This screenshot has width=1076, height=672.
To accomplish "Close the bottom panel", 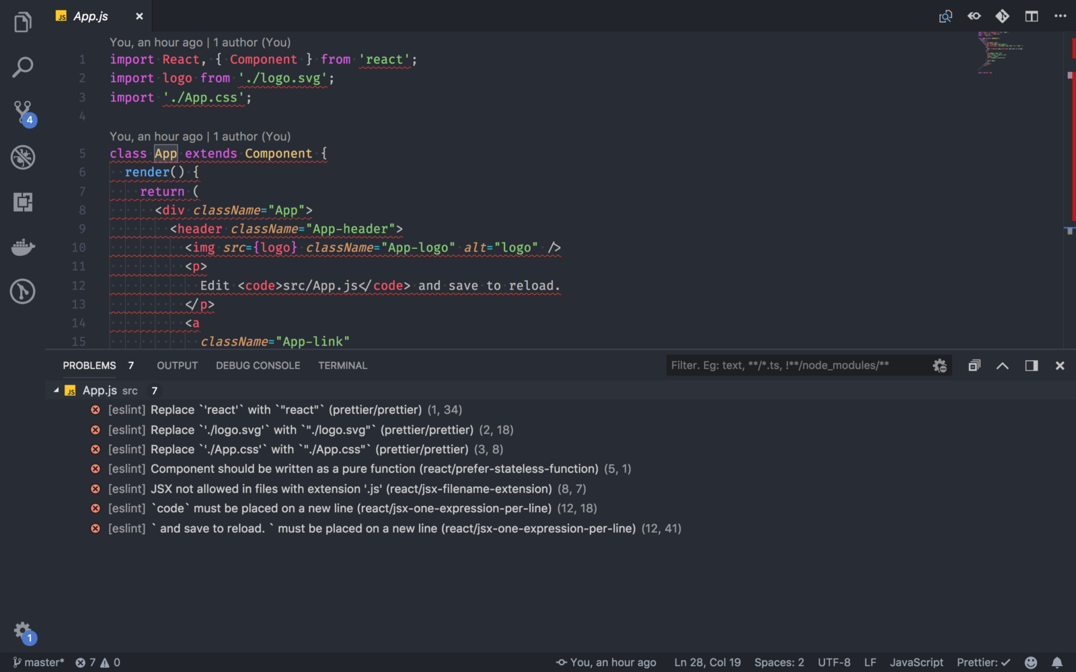I will coord(1060,366).
